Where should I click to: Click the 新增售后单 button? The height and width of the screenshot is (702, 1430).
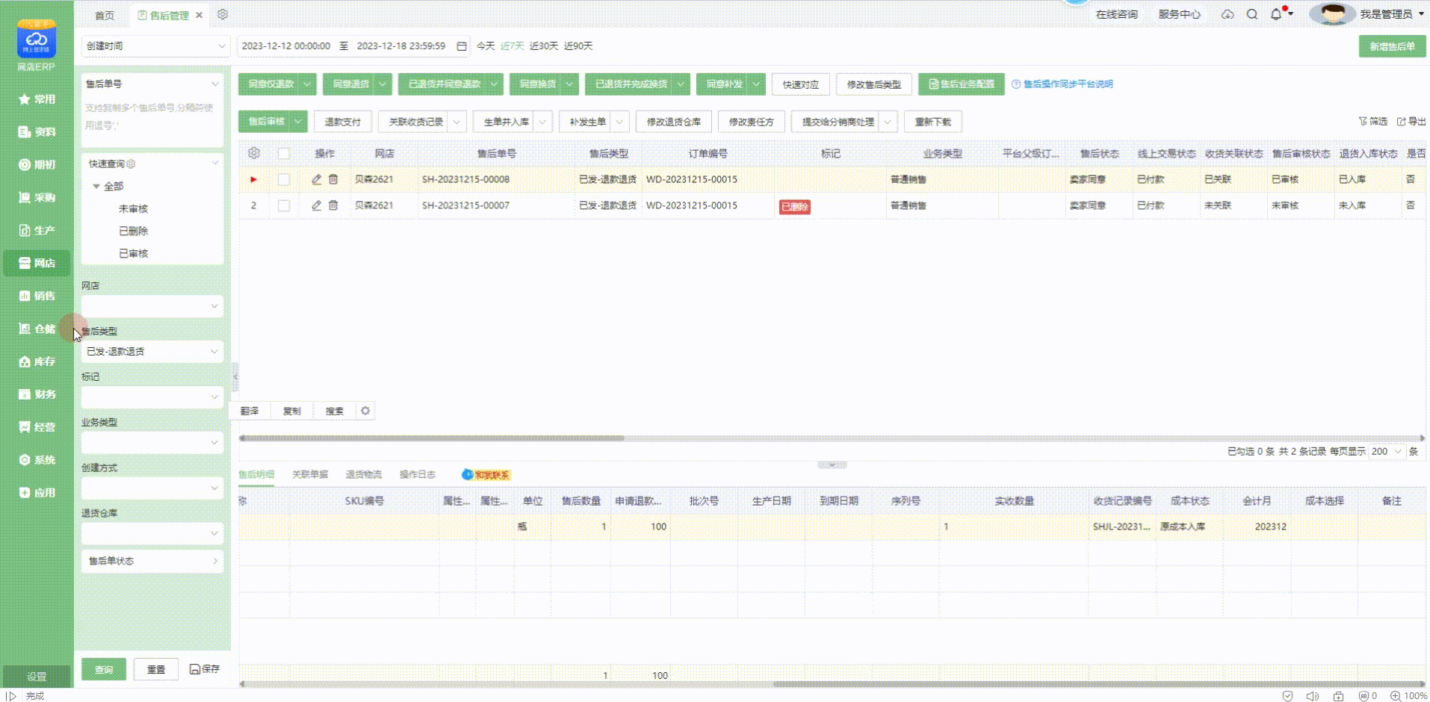pyautogui.click(x=1391, y=46)
